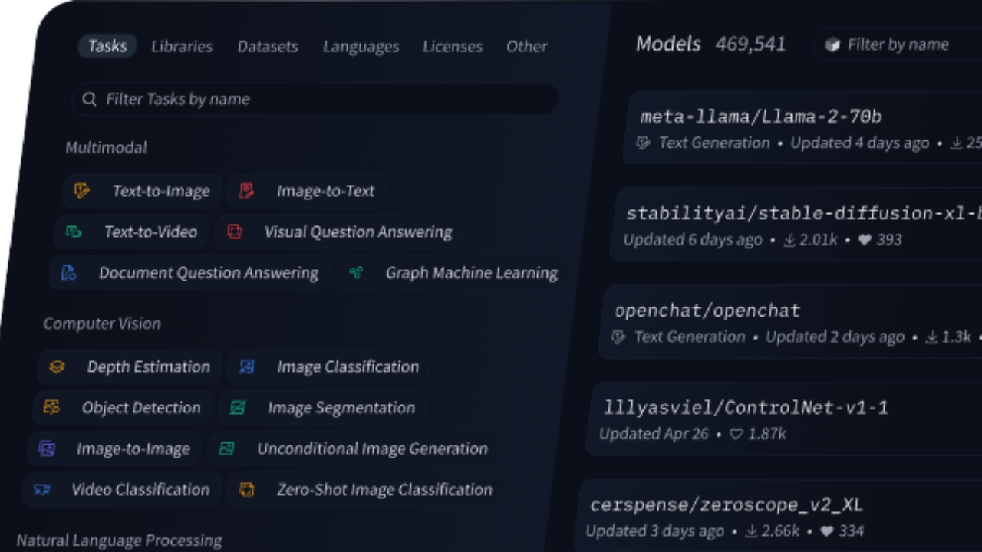Click the Depth Estimation icon

pyautogui.click(x=57, y=366)
